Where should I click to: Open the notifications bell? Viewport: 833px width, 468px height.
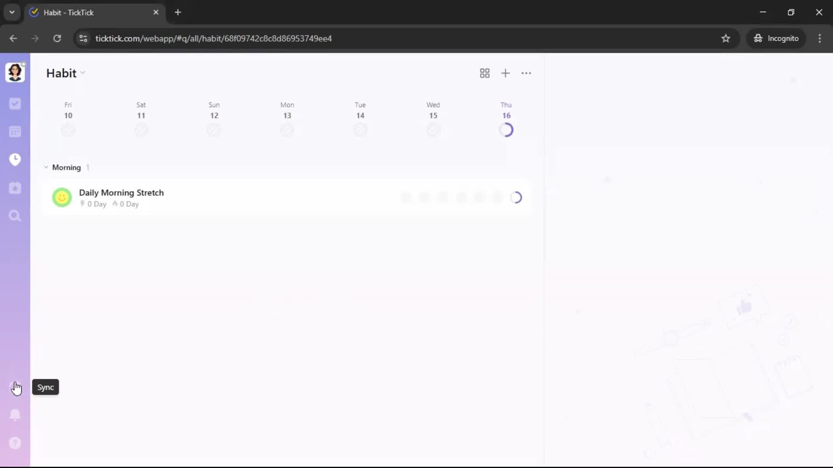pyautogui.click(x=15, y=415)
